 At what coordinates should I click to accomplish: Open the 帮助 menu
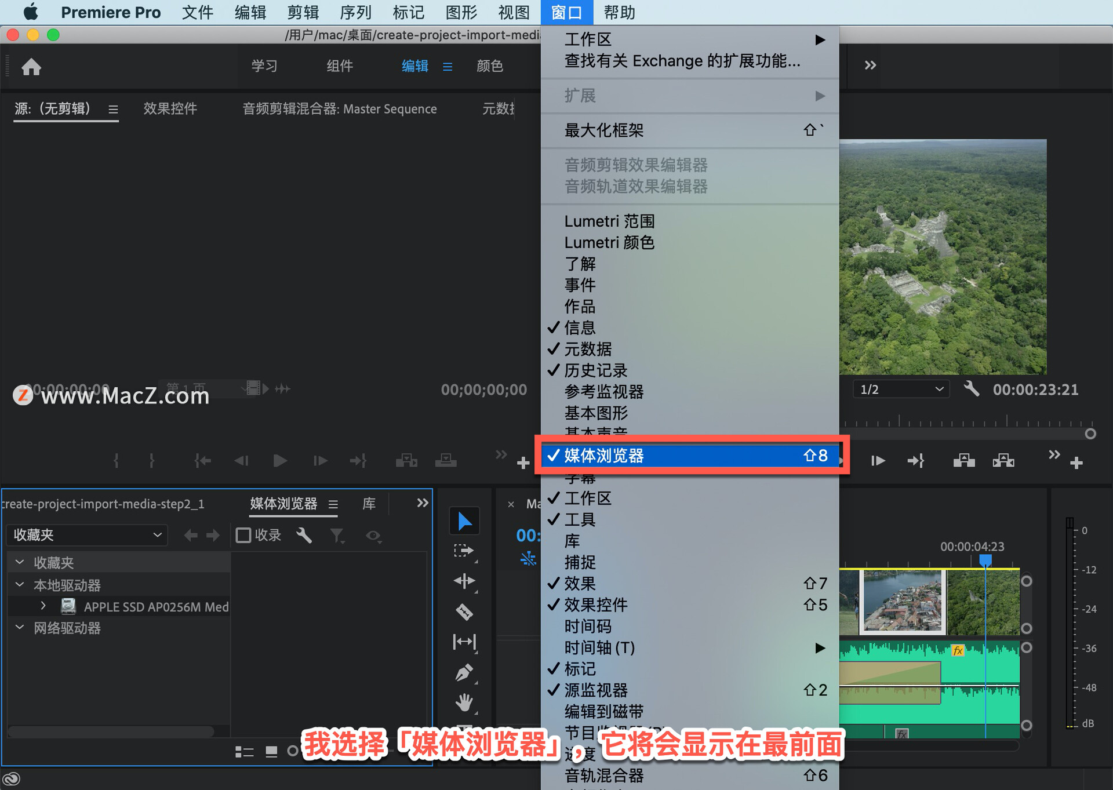click(x=620, y=12)
